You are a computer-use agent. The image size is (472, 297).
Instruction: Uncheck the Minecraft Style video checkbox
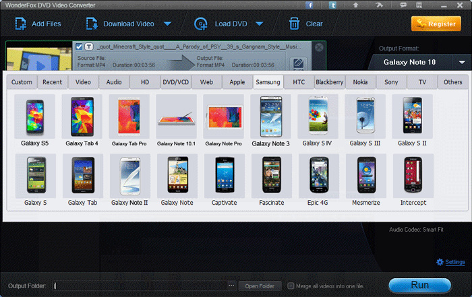(79, 46)
